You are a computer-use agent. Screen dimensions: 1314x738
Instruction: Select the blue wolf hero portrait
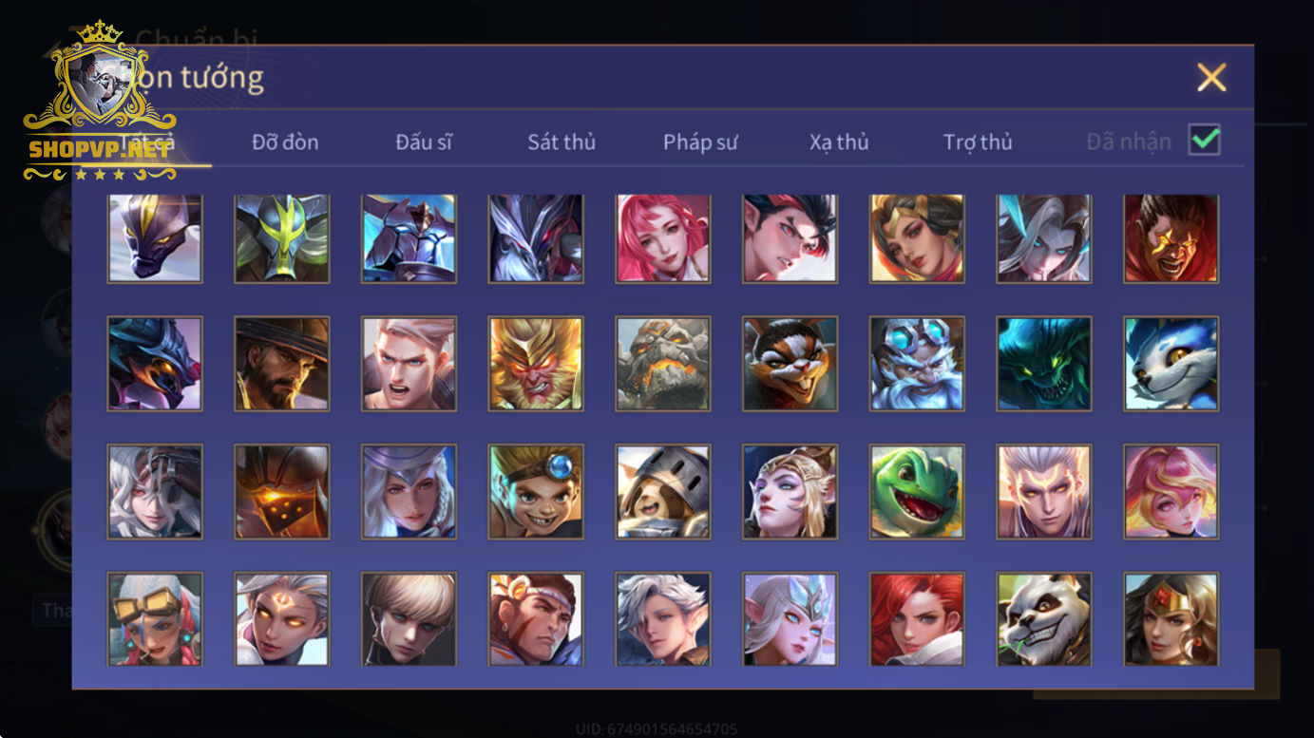[1171, 364]
